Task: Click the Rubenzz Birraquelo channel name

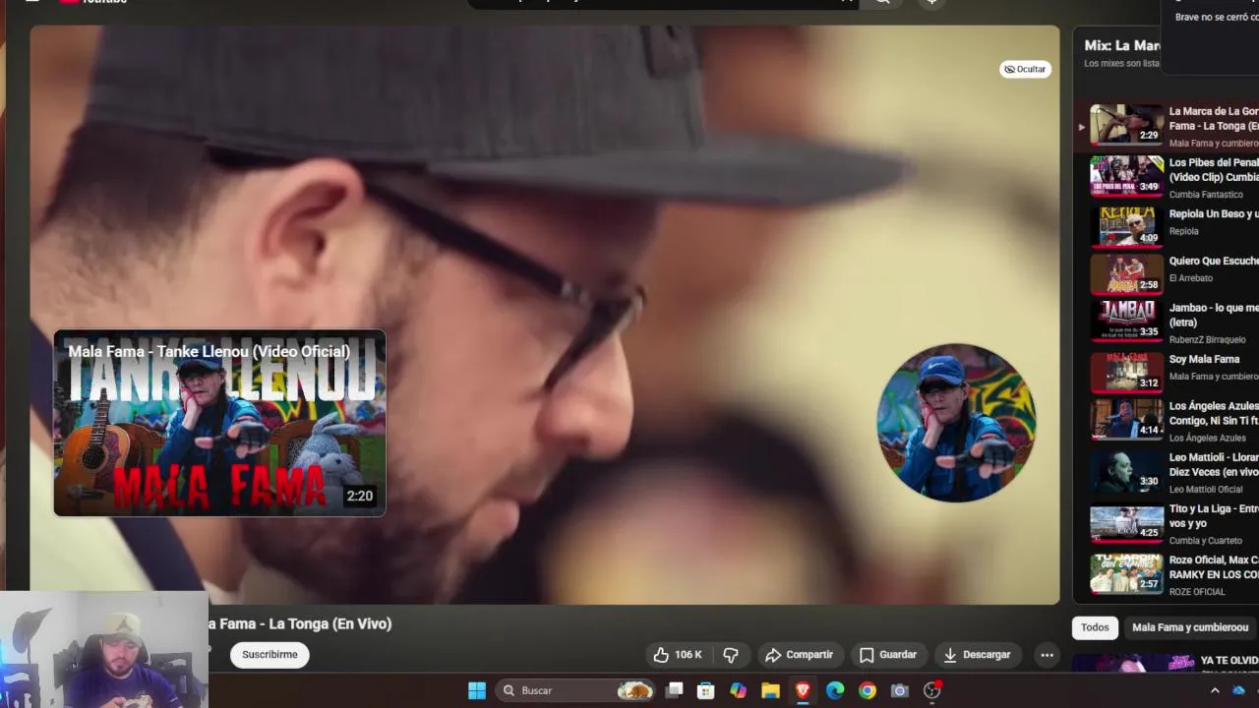Action: tap(1207, 339)
